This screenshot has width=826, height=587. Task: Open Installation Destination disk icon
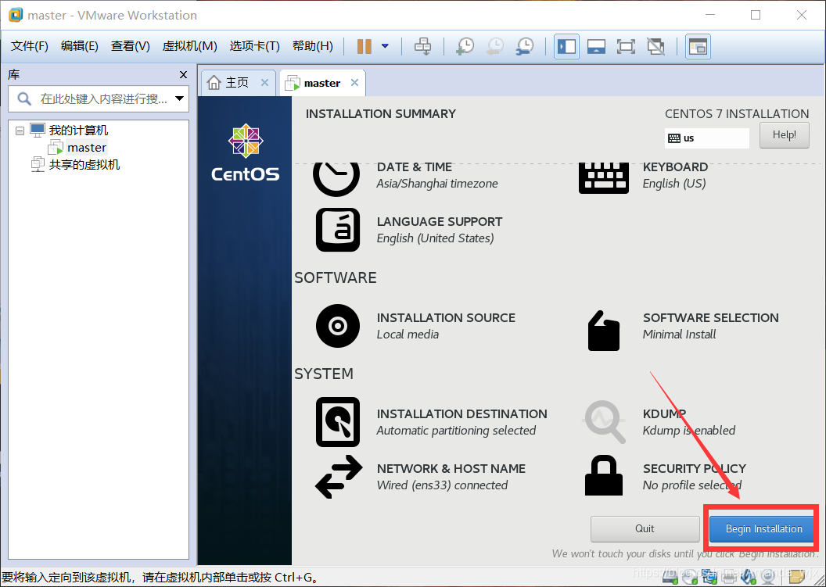pos(338,422)
